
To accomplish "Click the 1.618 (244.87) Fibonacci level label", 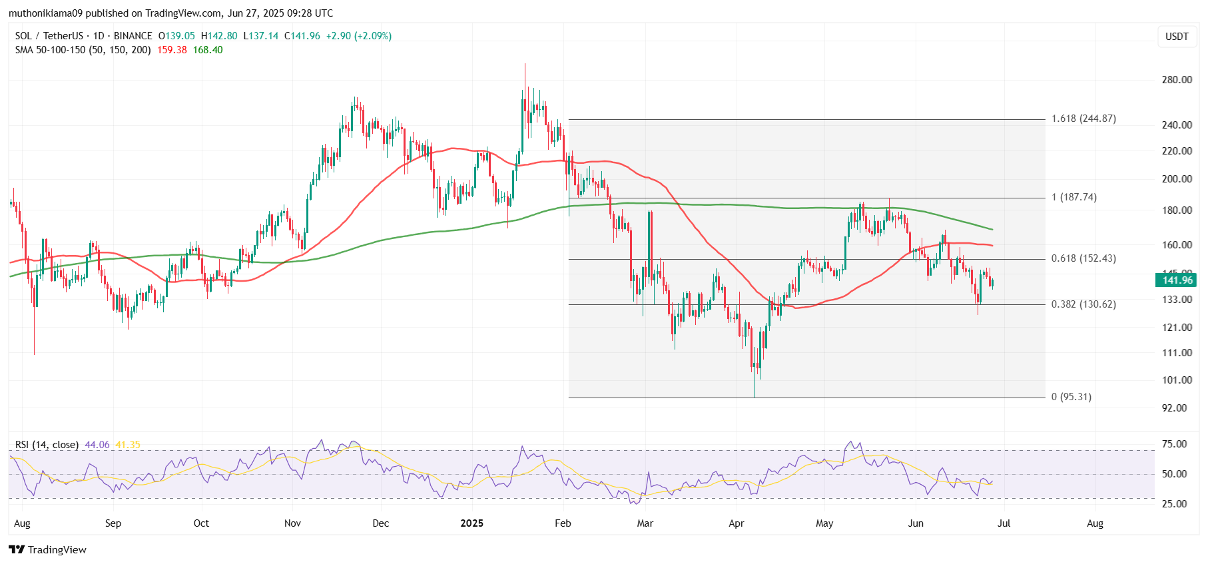I will [1083, 119].
